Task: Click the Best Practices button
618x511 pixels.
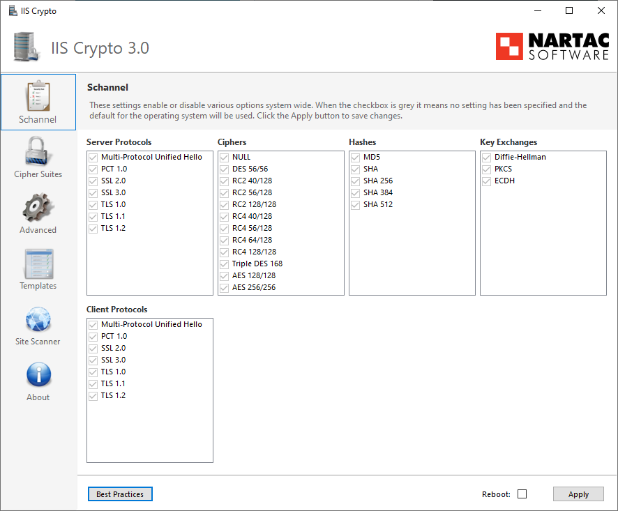Action: tap(119, 494)
